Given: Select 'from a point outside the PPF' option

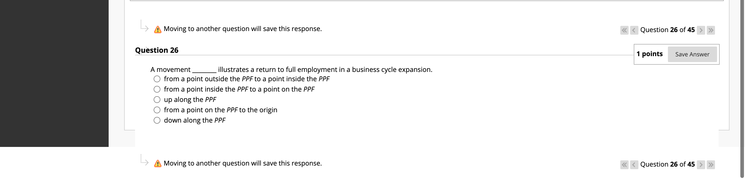Looking at the screenshot, I should coord(157,78).
